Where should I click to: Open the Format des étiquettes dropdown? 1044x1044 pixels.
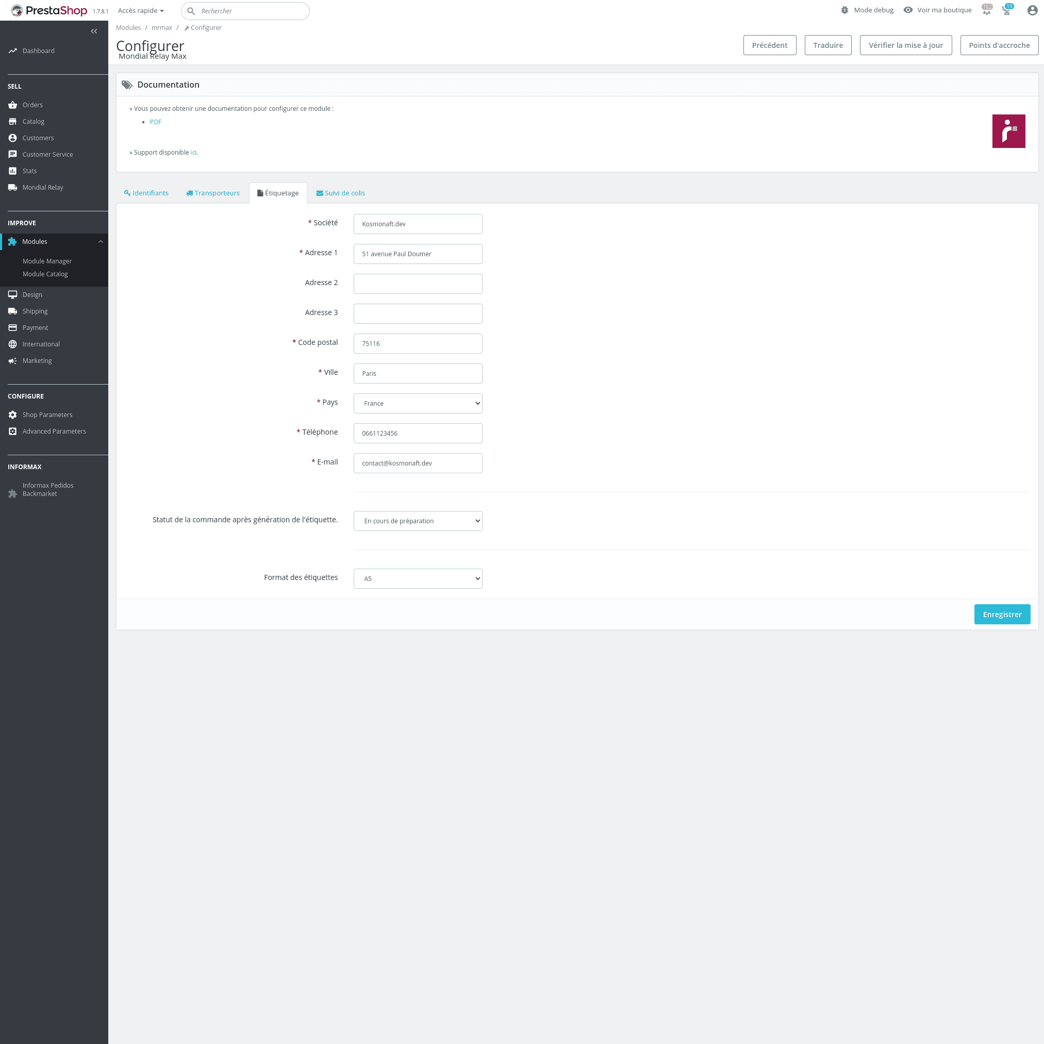click(x=418, y=579)
